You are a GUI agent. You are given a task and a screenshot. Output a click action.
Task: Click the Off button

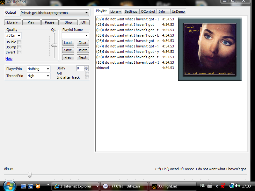click(84, 22)
